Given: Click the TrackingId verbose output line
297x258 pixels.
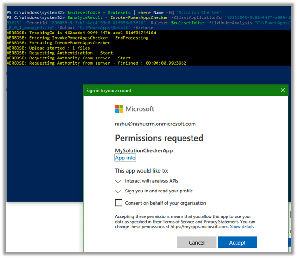Looking at the screenshot, I should (x=81, y=33).
